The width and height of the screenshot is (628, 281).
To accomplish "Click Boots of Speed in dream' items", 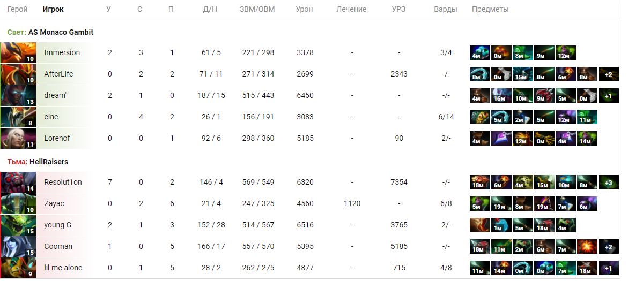I will point(480,95).
